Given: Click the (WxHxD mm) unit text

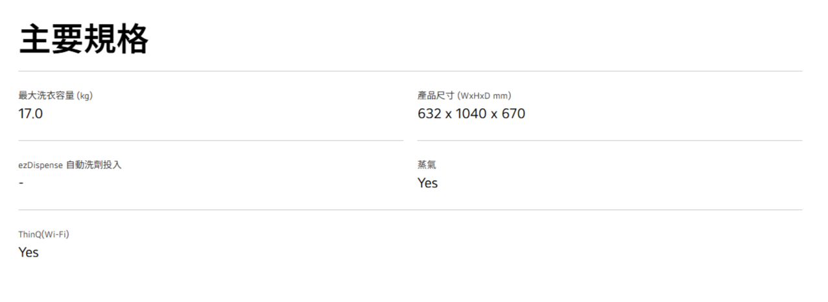Looking at the screenshot, I should click(x=484, y=96).
